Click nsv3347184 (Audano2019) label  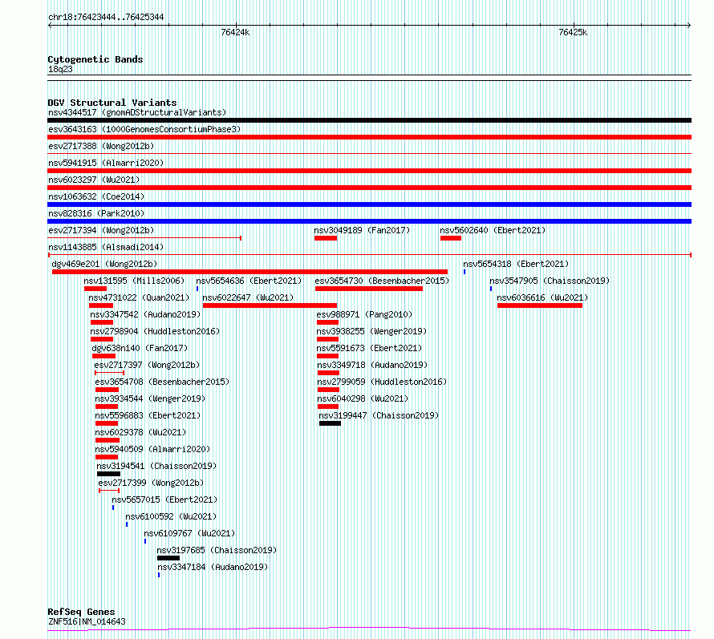tap(213, 567)
